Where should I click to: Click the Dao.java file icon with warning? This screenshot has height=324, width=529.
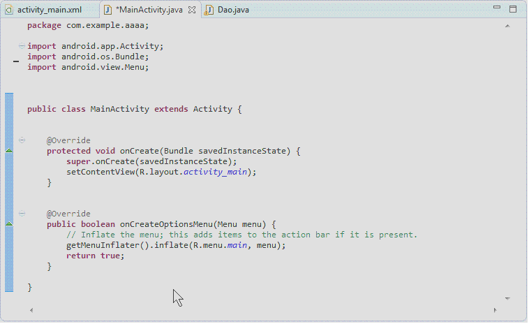pos(209,10)
